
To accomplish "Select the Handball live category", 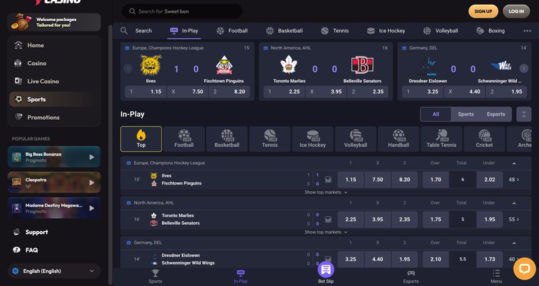I will (398, 139).
